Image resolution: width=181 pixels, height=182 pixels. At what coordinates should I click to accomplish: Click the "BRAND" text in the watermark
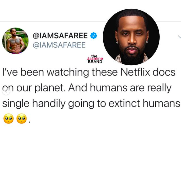95,62
